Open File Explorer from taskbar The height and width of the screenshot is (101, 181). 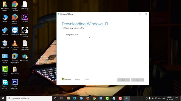pos(68,98)
